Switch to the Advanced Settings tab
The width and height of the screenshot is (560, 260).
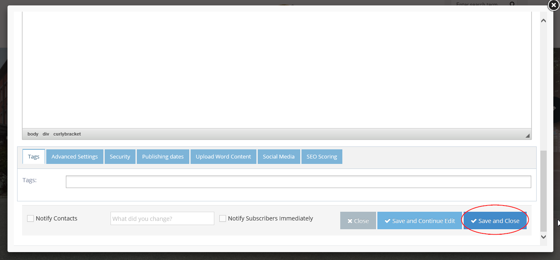(x=75, y=156)
